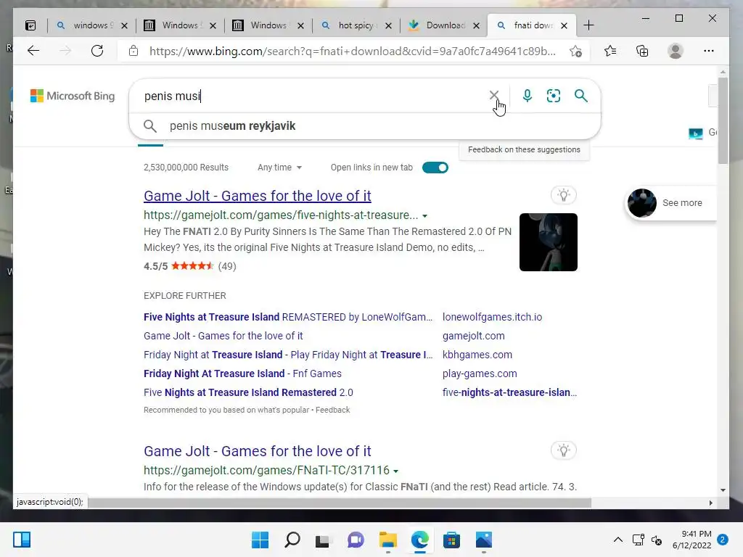Image resolution: width=743 pixels, height=557 pixels.
Task: Click Feedback link under Explore Further
Action: pos(332,410)
